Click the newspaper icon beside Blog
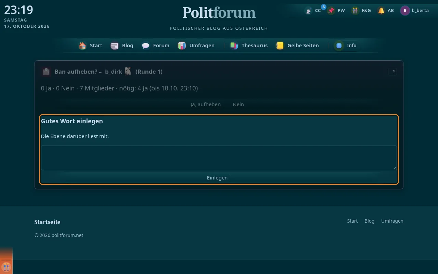Screen dimensions: 438x274 point(114,46)
